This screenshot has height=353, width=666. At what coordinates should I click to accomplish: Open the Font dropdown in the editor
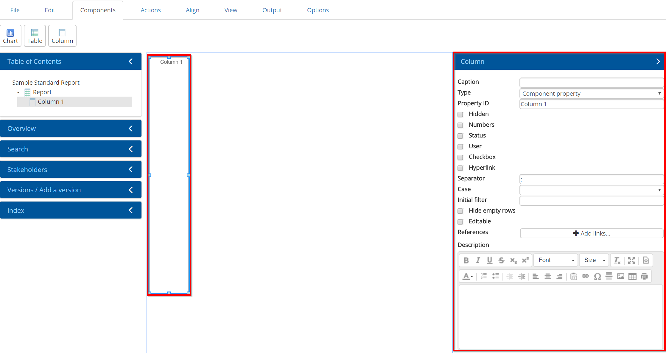tap(556, 260)
